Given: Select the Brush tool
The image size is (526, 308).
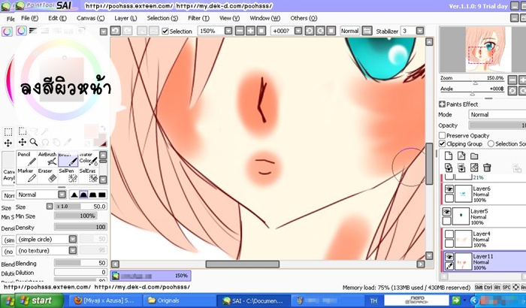Looking at the screenshot, I should [x=68, y=159].
